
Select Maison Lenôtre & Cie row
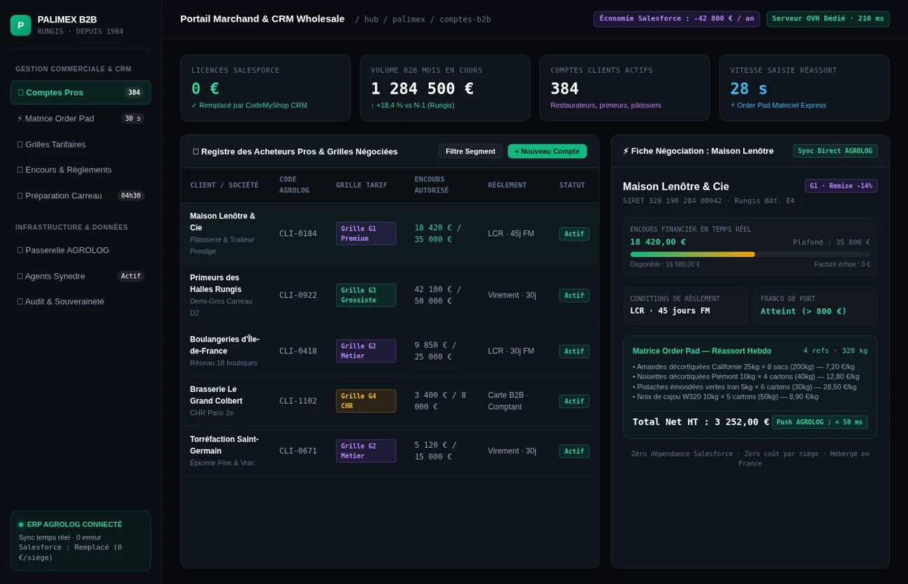390,233
